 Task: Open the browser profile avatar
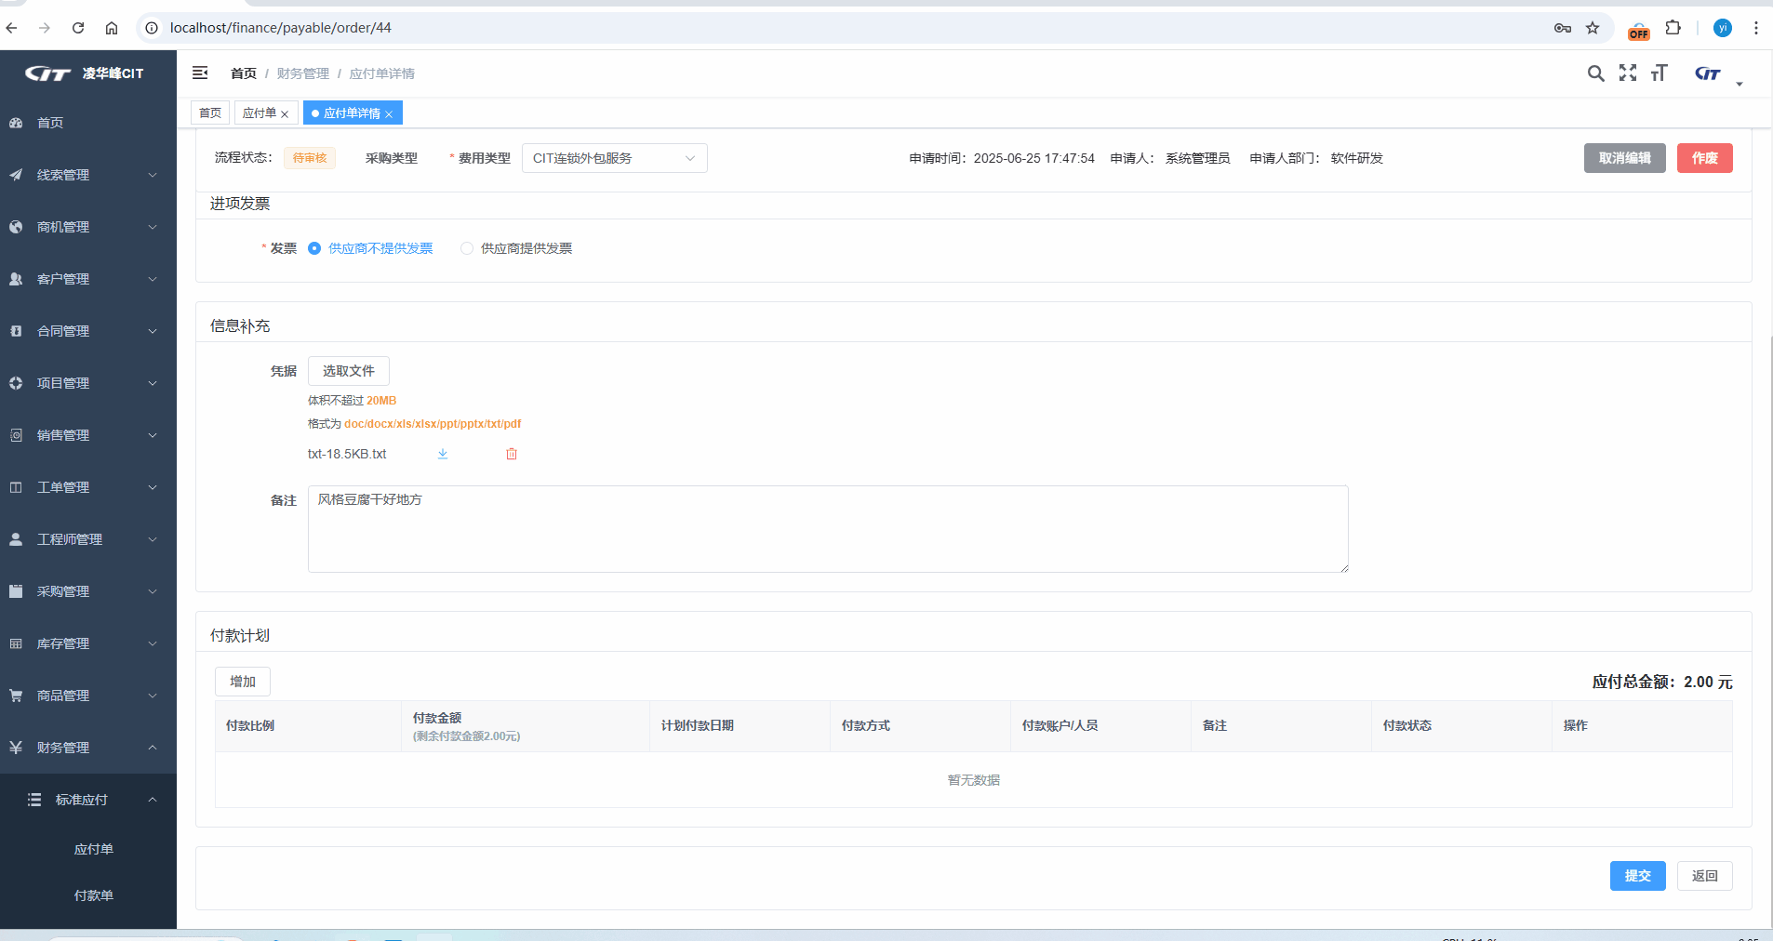click(1723, 28)
